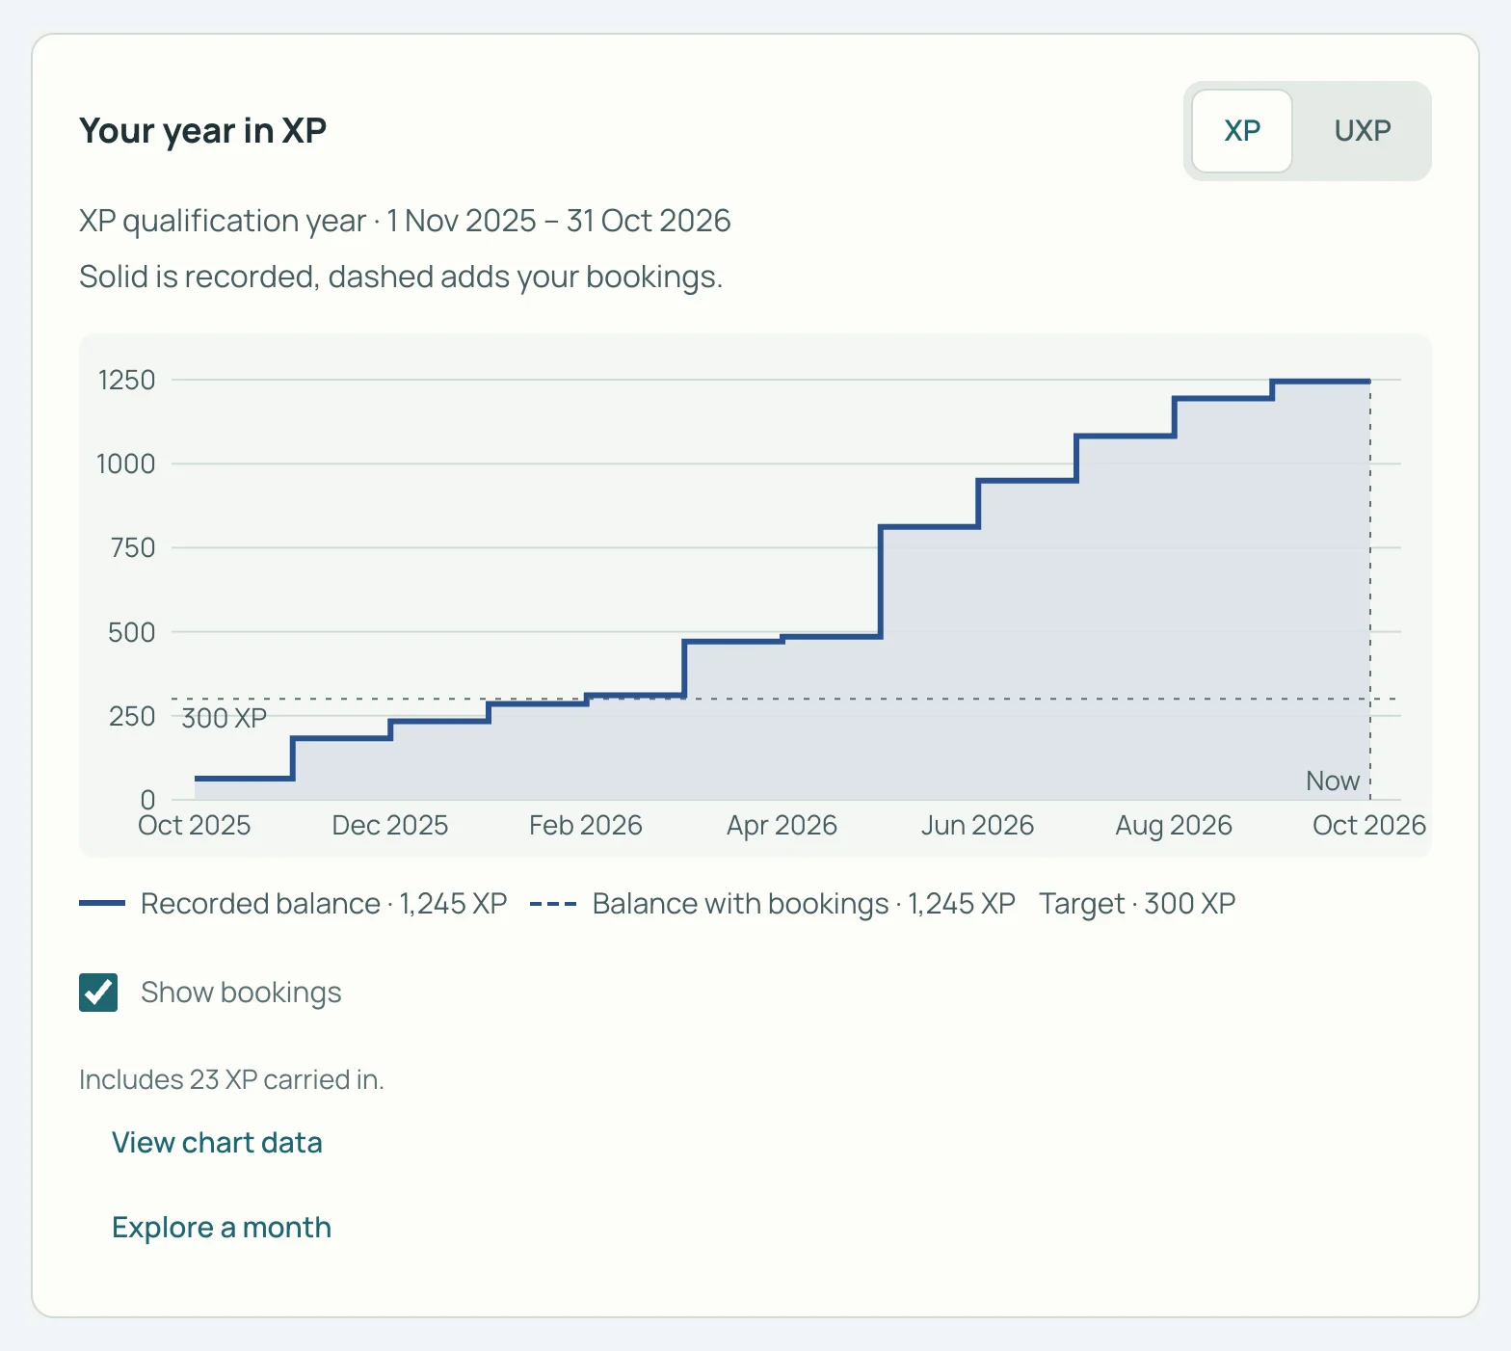Screen dimensions: 1511x1351
Task: Click the 300 XP target label
Action: point(224,718)
